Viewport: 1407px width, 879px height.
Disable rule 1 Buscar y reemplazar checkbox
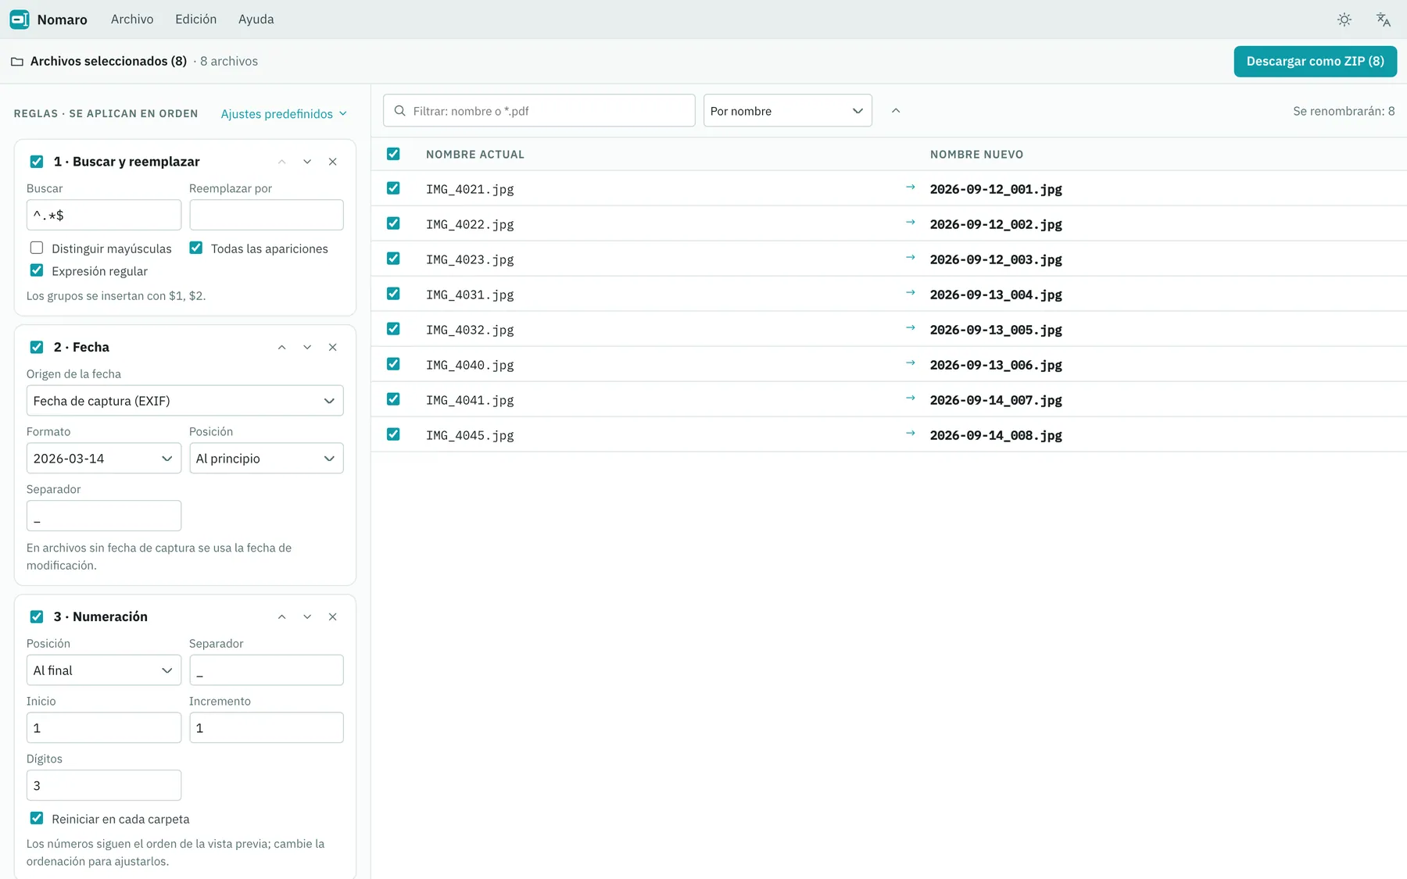click(37, 162)
